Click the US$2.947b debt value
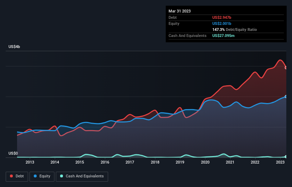 222,17
